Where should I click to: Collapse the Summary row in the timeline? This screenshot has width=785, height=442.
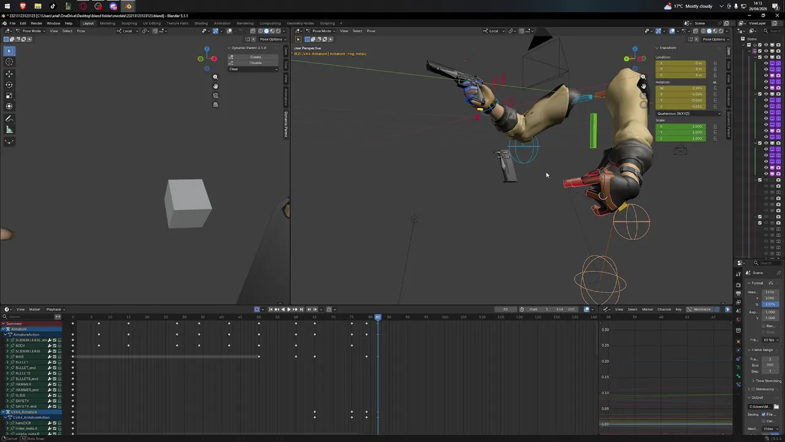[x=3, y=324]
